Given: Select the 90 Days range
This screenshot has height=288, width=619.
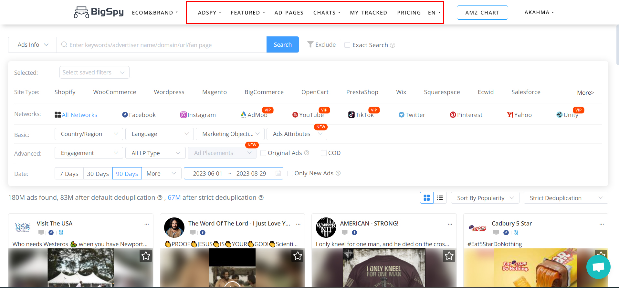Looking at the screenshot, I should 127,173.
